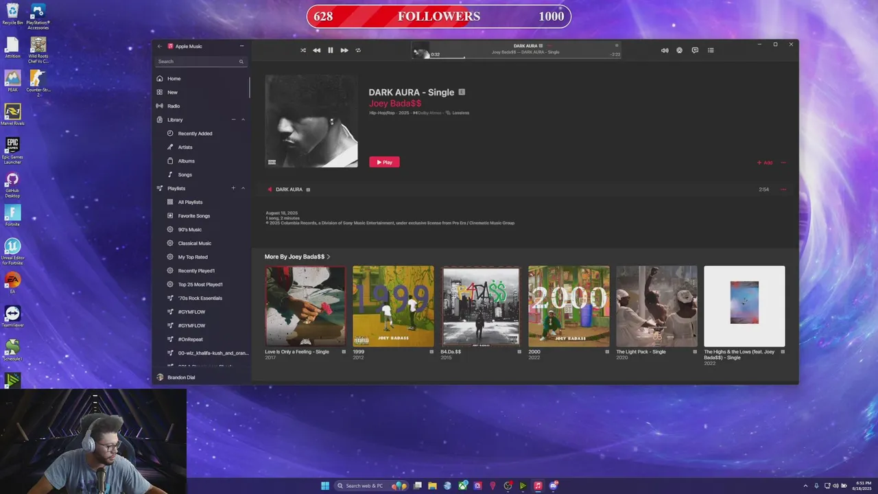The image size is (878, 494).
Task: Show lyrics panel
Action: tap(695, 50)
